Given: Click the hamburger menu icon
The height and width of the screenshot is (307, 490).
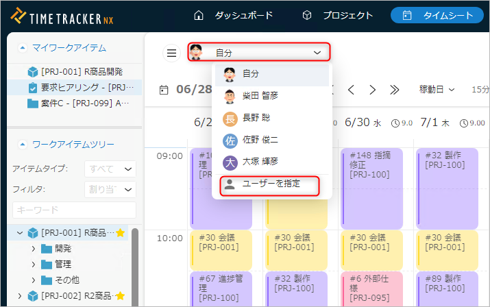Looking at the screenshot, I should (171, 53).
